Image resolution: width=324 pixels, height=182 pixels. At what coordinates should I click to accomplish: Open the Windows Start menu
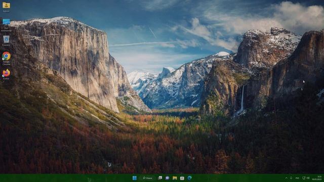point(135,178)
